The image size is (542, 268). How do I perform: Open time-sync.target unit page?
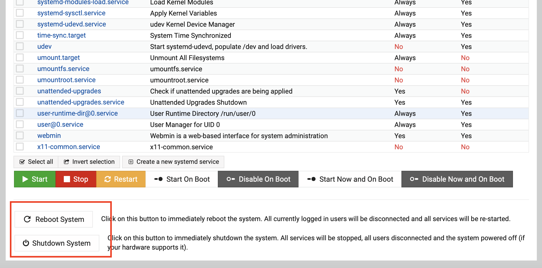click(x=61, y=36)
